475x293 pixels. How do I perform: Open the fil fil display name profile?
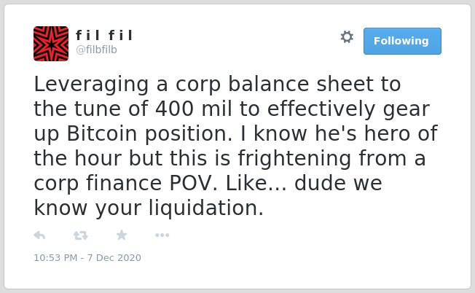coord(104,35)
